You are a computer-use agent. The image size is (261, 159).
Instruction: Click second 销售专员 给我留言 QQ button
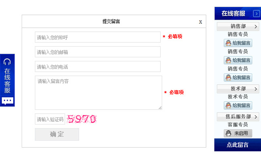tap(238, 60)
